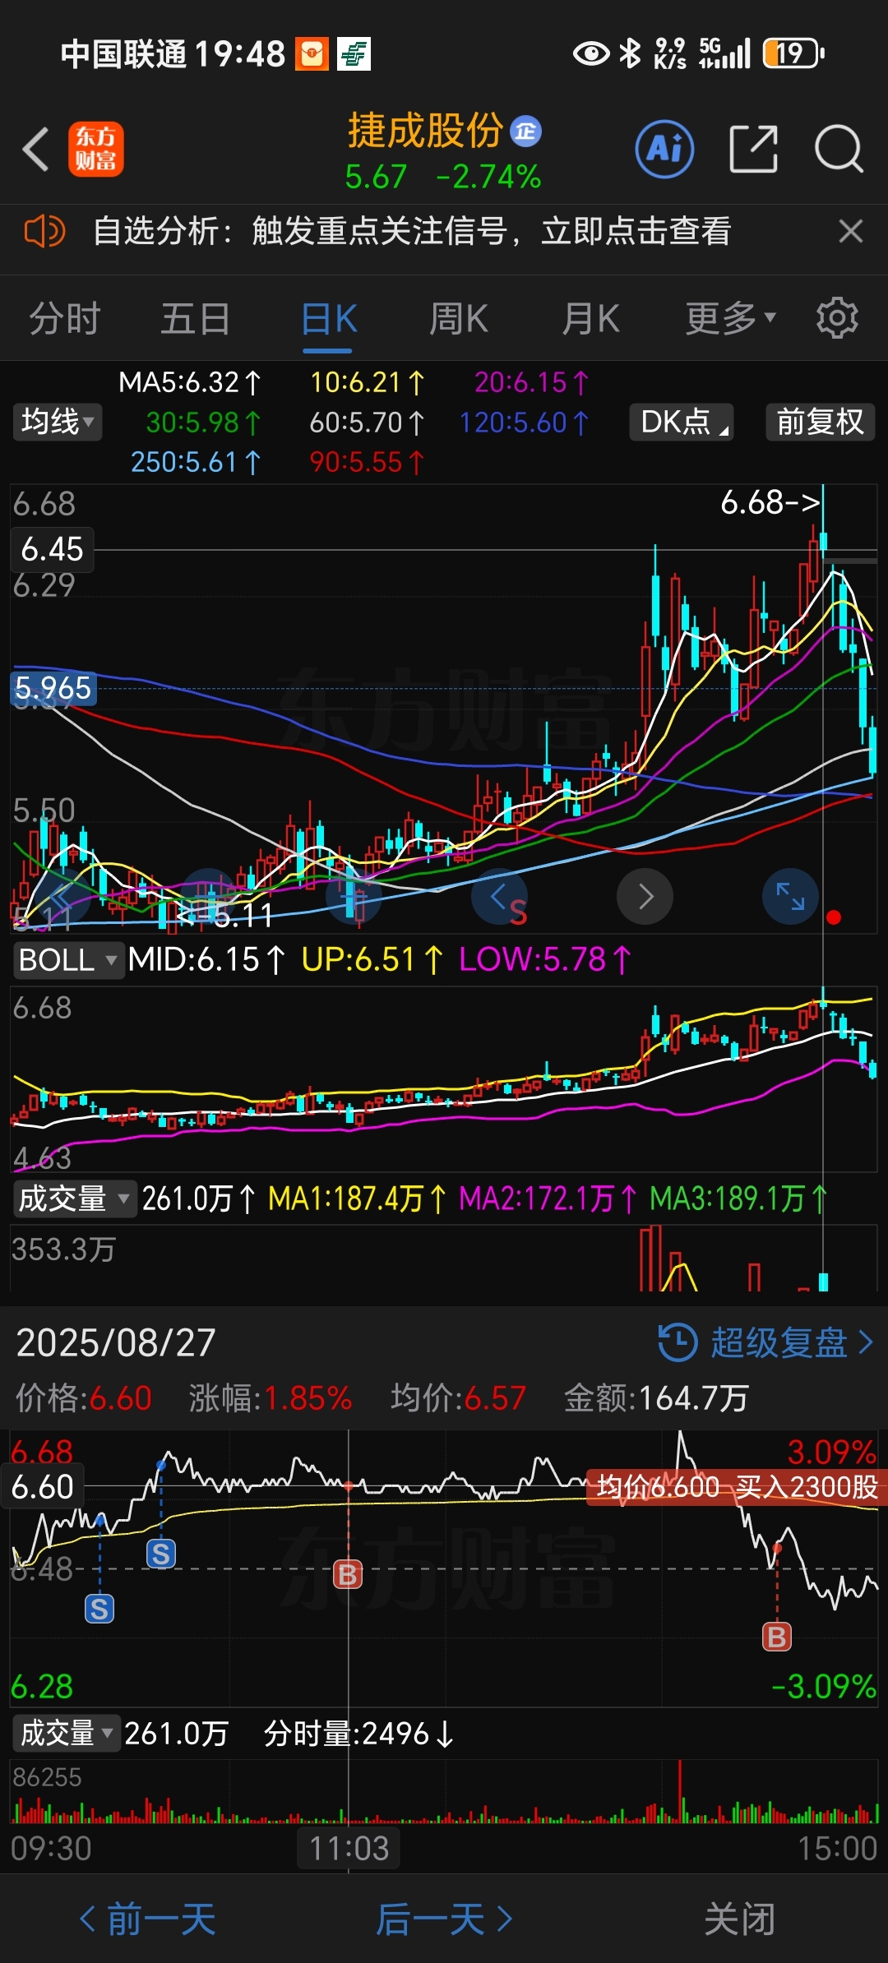Tap the 120:5.60 moving average value
Screen dimensions: 888x1963
pyautogui.click(x=524, y=423)
